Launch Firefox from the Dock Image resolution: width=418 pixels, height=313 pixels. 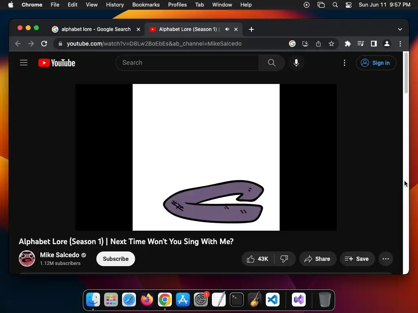(147, 300)
